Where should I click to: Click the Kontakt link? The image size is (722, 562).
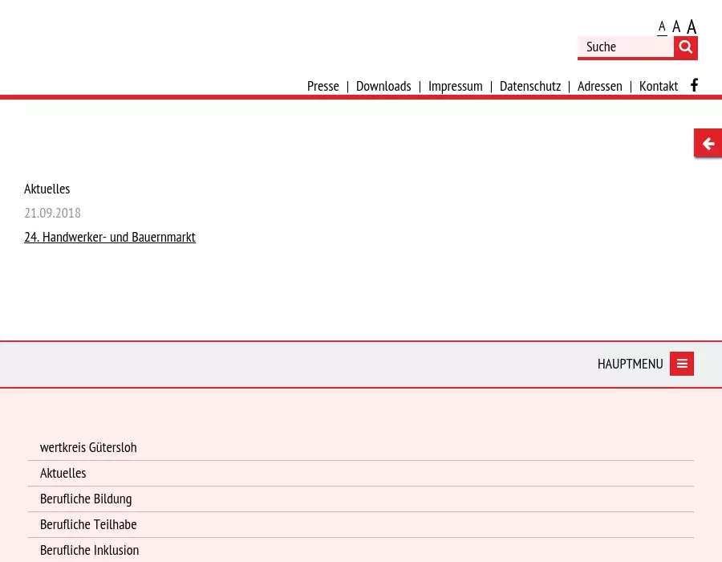coord(659,86)
